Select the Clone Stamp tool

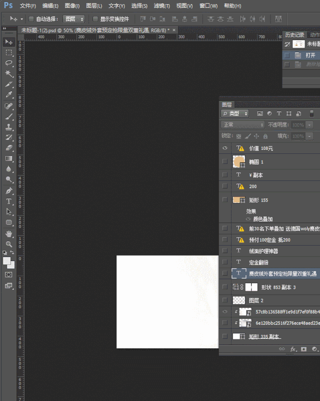8,127
